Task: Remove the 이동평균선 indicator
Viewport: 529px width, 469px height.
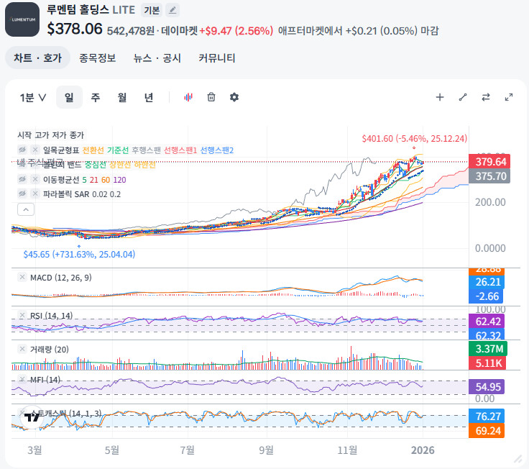Action: point(35,179)
